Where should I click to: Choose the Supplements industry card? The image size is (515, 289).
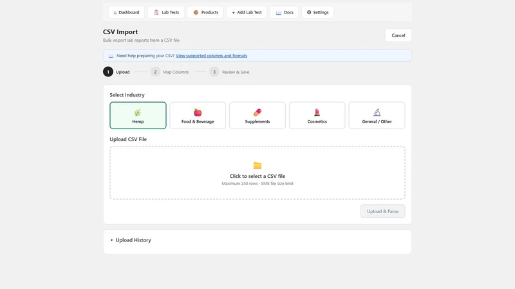point(257,116)
